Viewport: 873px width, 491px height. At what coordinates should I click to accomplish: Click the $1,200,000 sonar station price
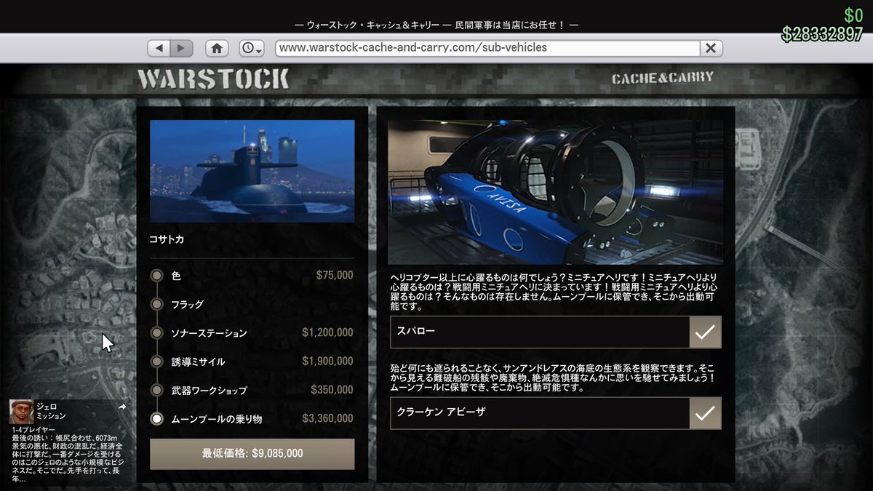pyautogui.click(x=327, y=332)
